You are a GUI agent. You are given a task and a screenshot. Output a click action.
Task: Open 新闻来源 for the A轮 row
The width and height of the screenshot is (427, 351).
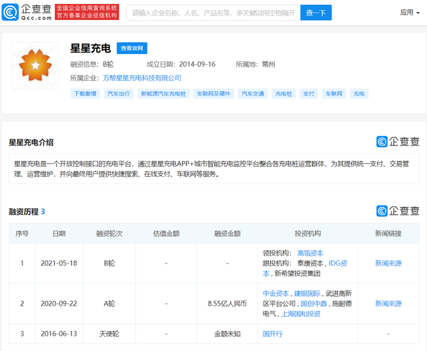click(388, 303)
